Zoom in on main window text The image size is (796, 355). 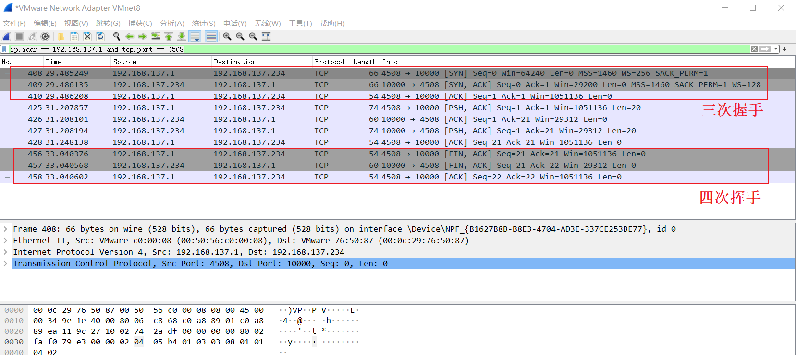227,36
